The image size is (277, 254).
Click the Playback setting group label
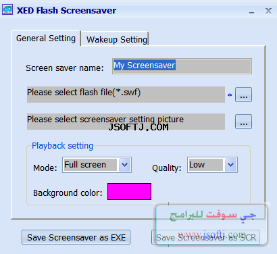62,146
